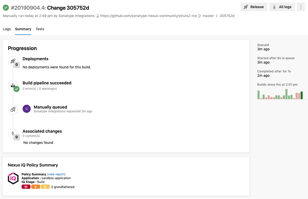
Task: Switch to the Logs tab
Action: (7, 29)
